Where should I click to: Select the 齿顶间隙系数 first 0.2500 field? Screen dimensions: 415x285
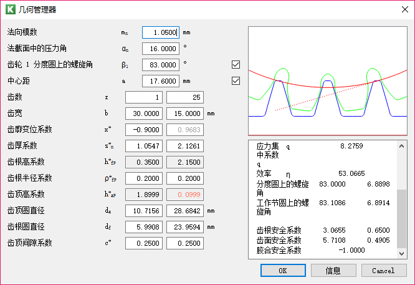pyautogui.click(x=144, y=243)
